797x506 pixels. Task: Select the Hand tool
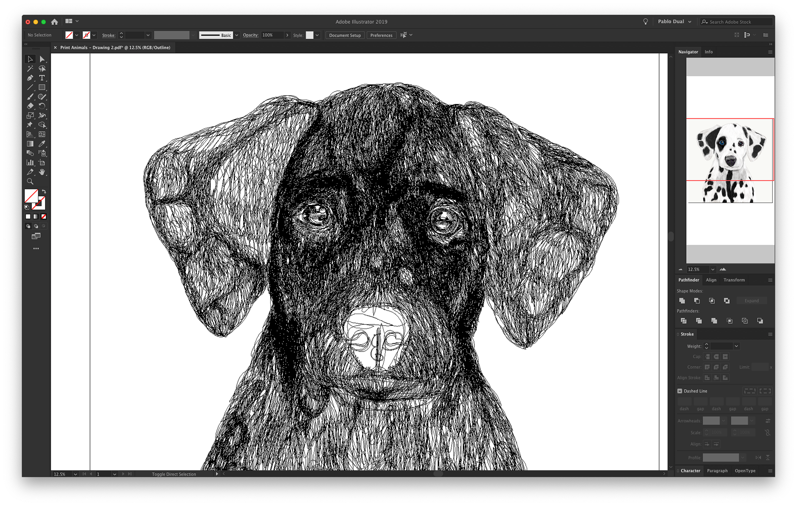coord(42,172)
